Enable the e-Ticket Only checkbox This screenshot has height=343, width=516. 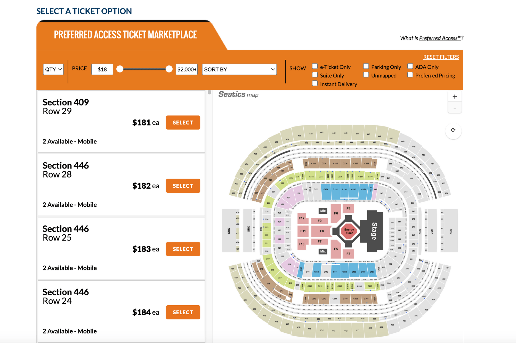click(x=315, y=66)
